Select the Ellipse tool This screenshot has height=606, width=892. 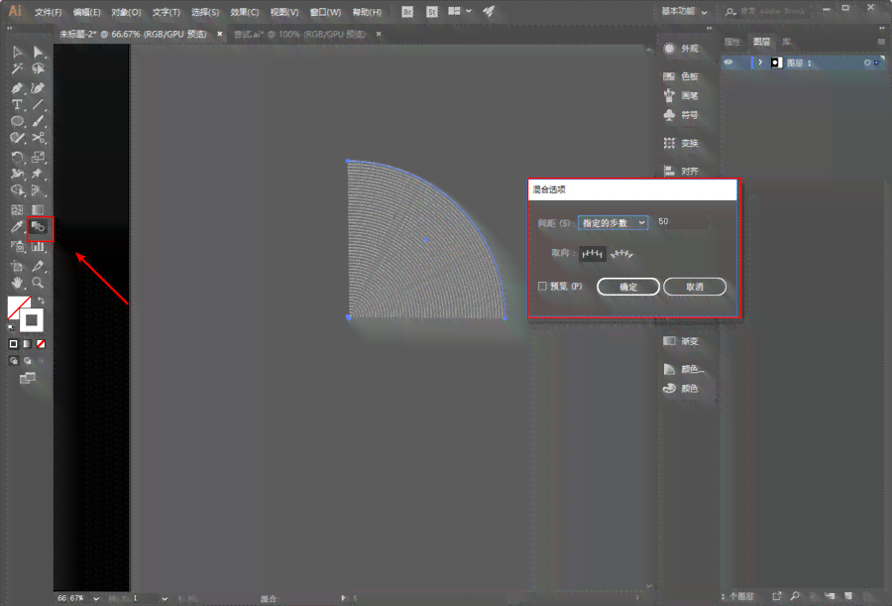click(17, 121)
